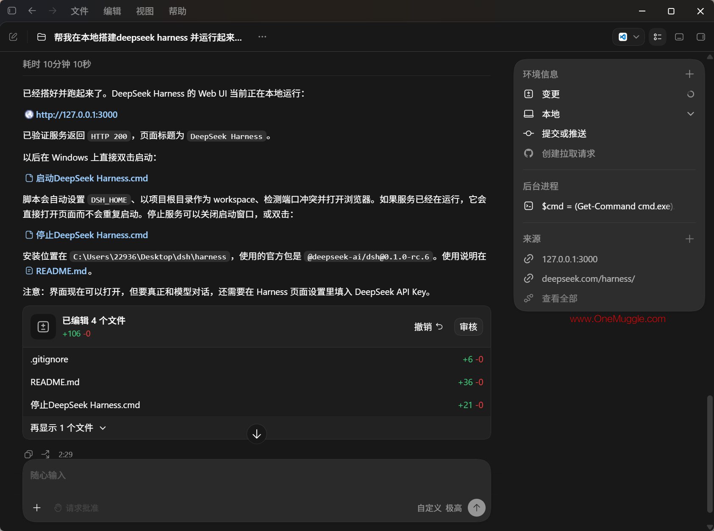
Task: Add environment info with the plus icon
Action: 690,74
